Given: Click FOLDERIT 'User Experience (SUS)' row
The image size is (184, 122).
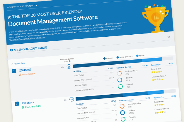Looking at the screenshot, I should pyautogui.click(x=95, y=89).
